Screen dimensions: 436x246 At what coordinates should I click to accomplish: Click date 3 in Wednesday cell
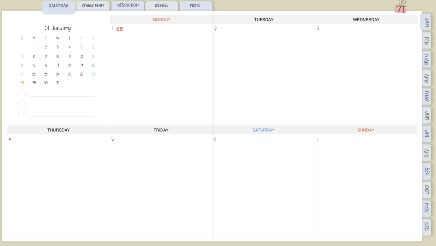point(318,29)
